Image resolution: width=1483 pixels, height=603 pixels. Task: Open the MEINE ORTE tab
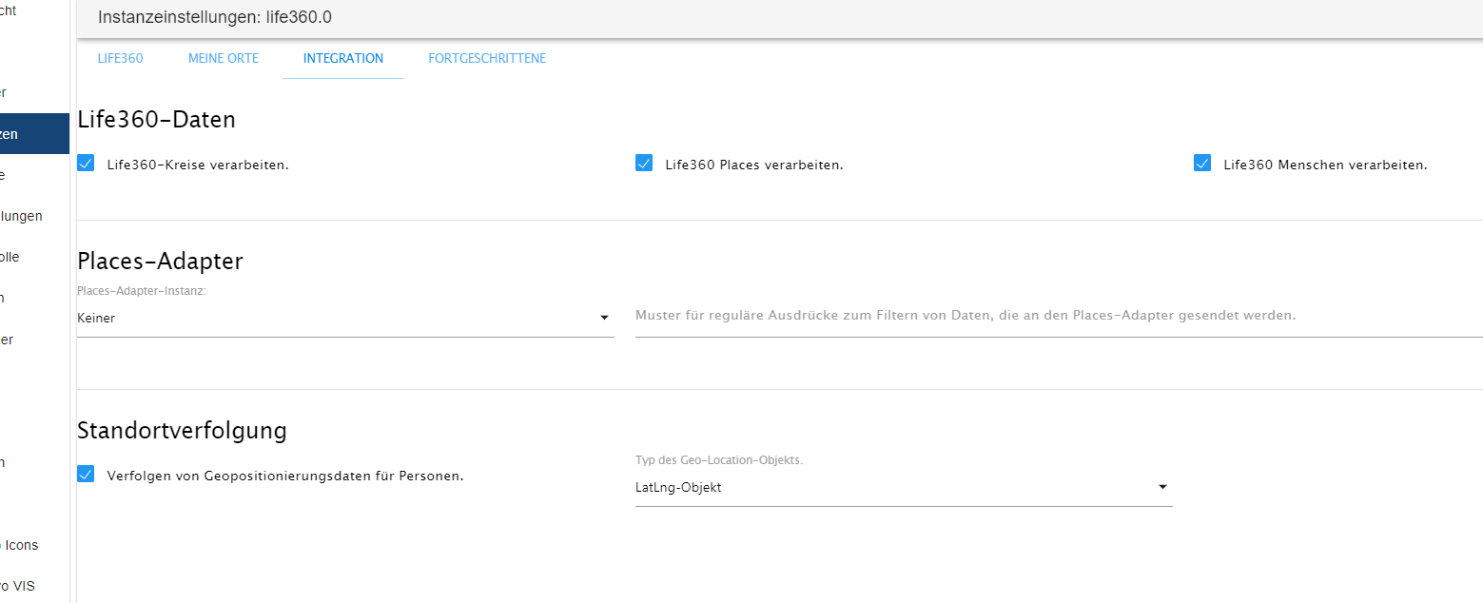(223, 58)
